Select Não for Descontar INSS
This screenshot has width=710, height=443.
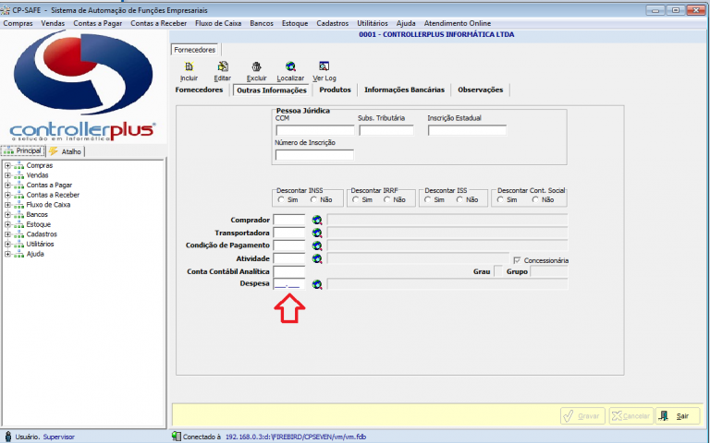coord(313,199)
